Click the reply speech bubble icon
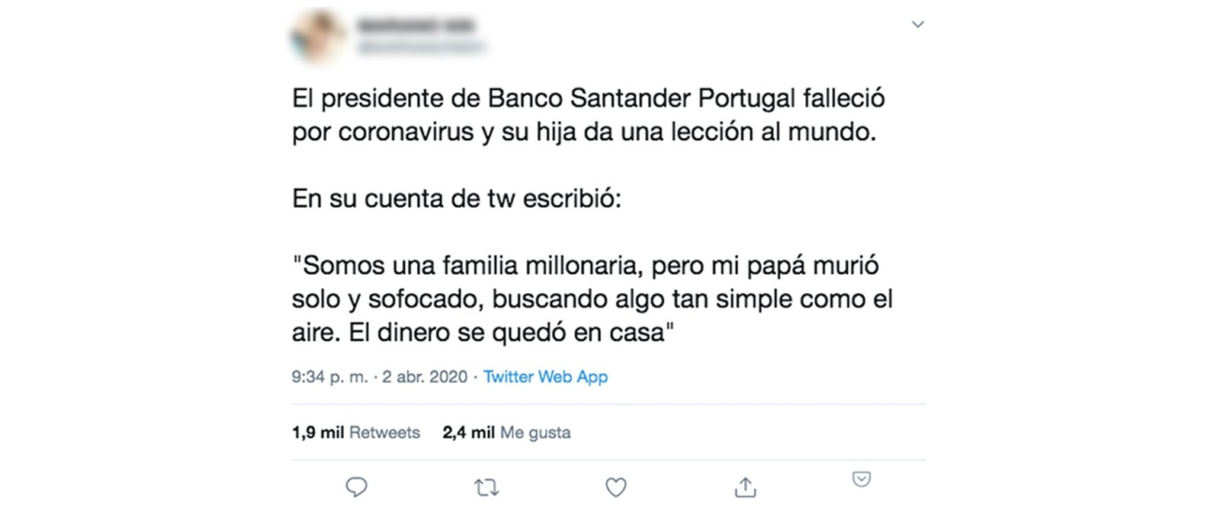 [356, 487]
